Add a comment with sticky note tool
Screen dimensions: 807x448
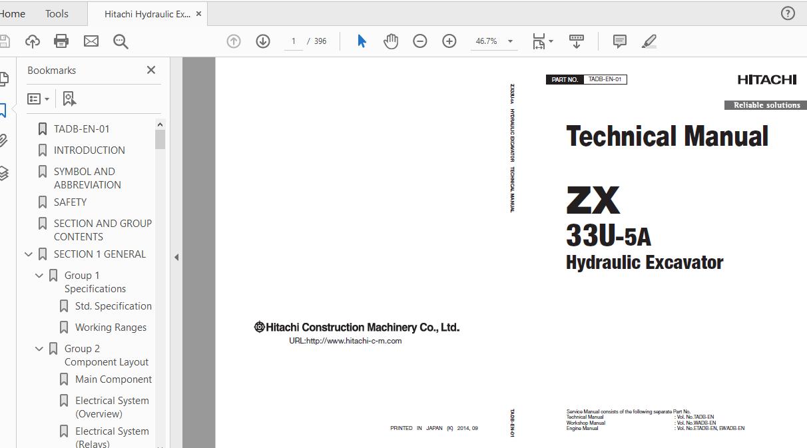[619, 41]
